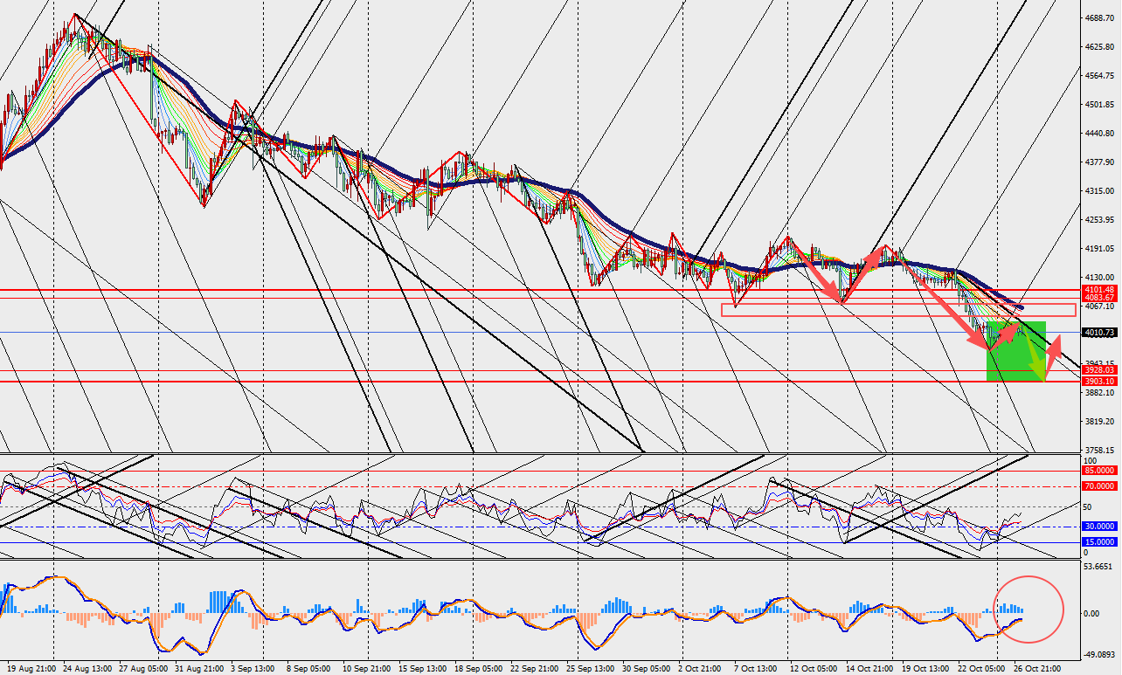Select the red 70.0000 oscillator level tag
This screenshot has height=675, width=1122.
1099,486
